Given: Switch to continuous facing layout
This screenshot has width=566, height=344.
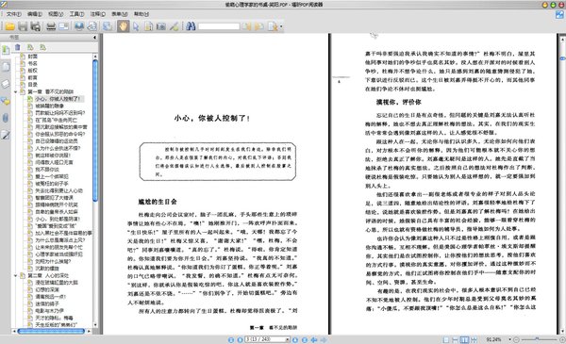Looking at the screenshot, I should [x=474, y=339].
